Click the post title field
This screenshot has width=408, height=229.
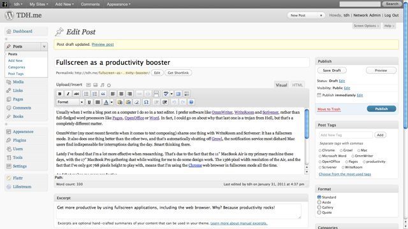(182, 62)
